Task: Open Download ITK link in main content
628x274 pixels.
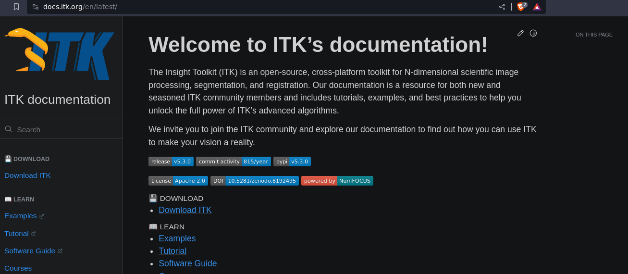Action: [x=185, y=210]
